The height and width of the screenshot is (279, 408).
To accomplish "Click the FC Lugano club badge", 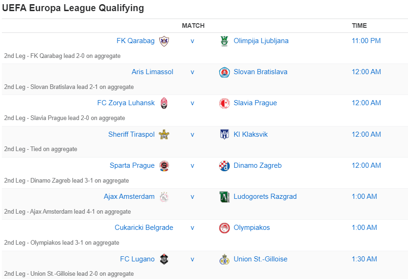I will tap(164, 259).
